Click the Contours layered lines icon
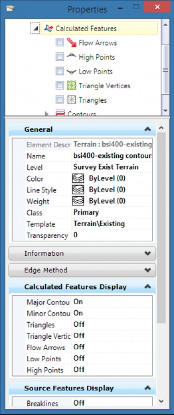The height and width of the screenshot is (415, 174). pos(60,113)
